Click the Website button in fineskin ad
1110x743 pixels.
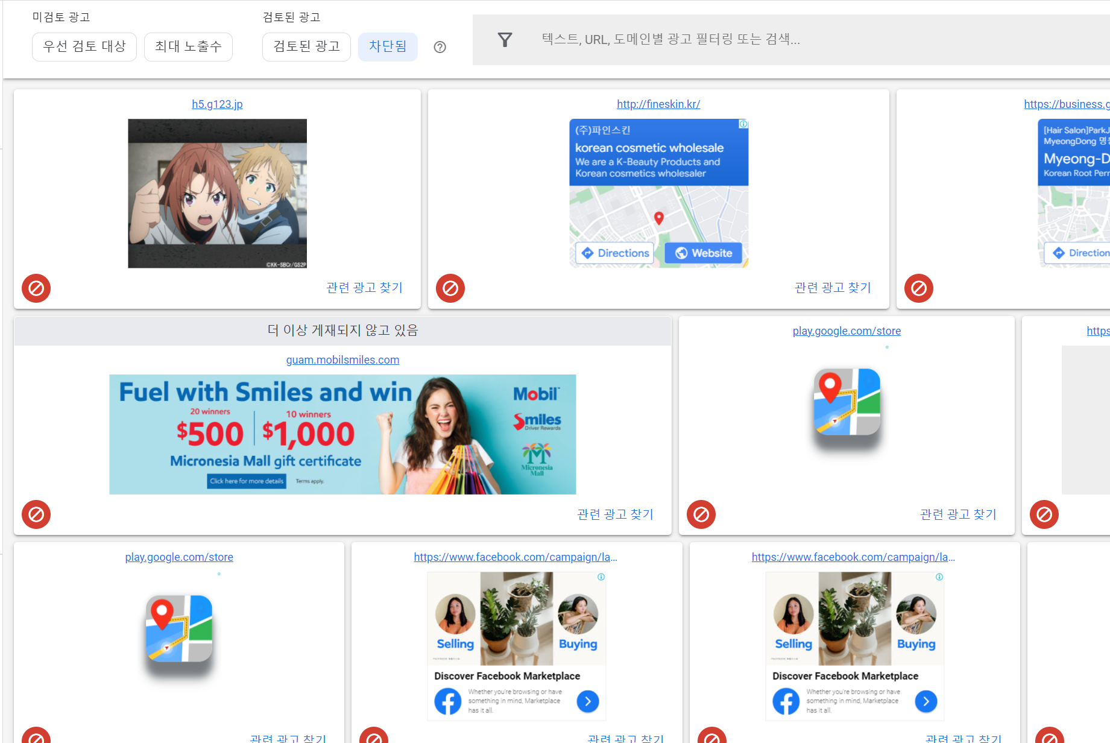[x=704, y=253]
